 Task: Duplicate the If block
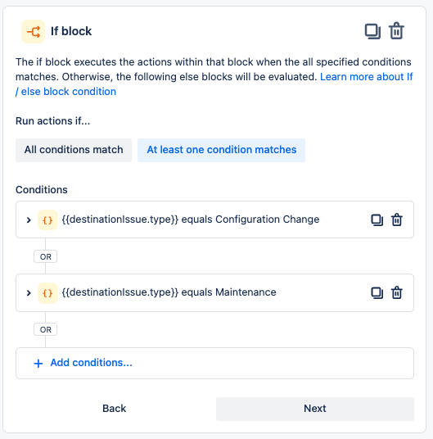coord(372,31)
